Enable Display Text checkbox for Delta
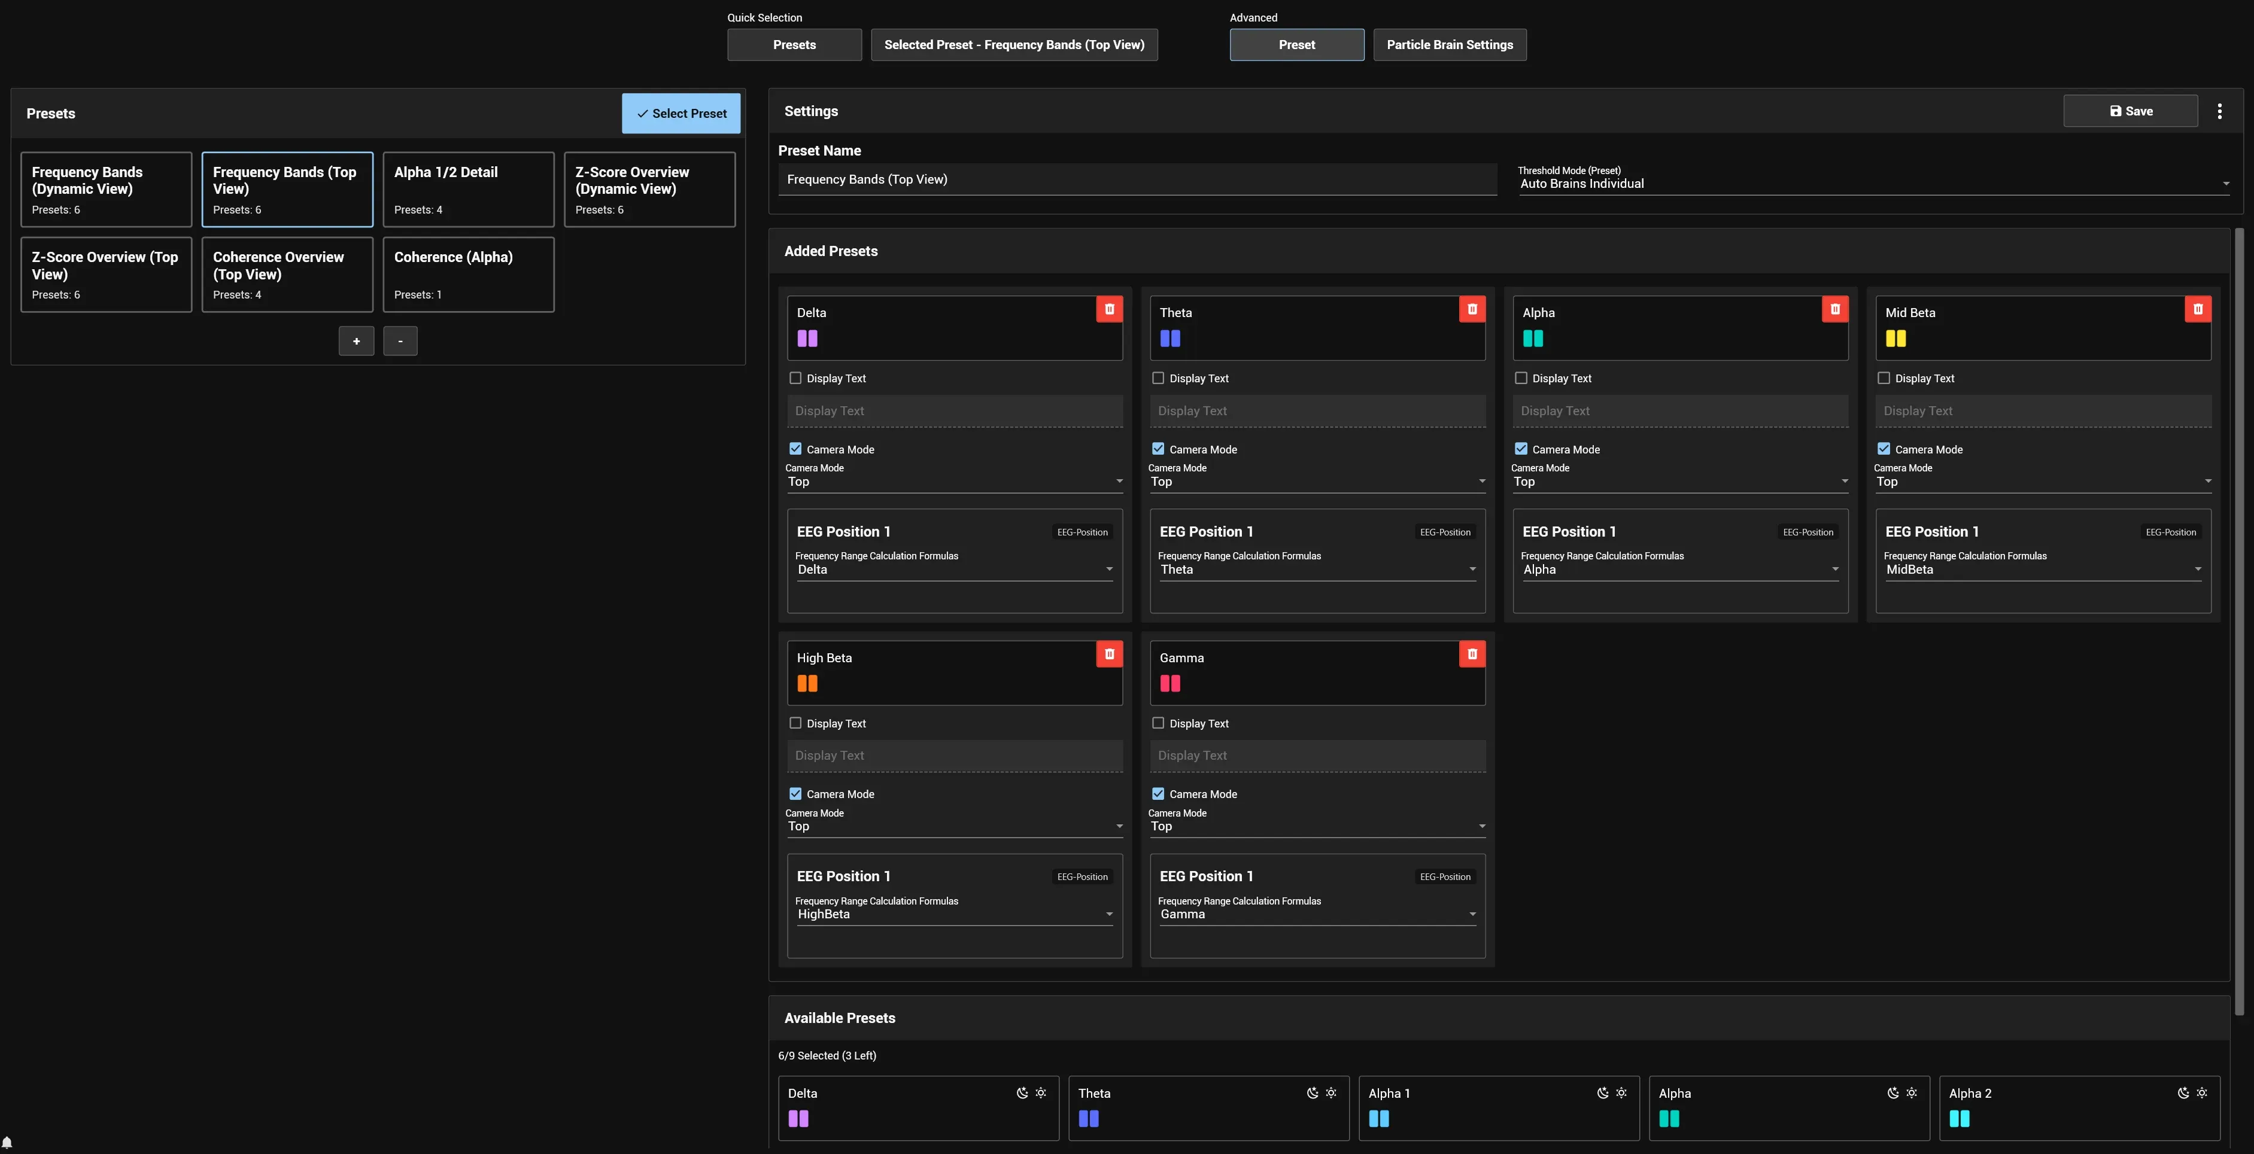Screen dimensions: 2254x1154 click(795, 378)
